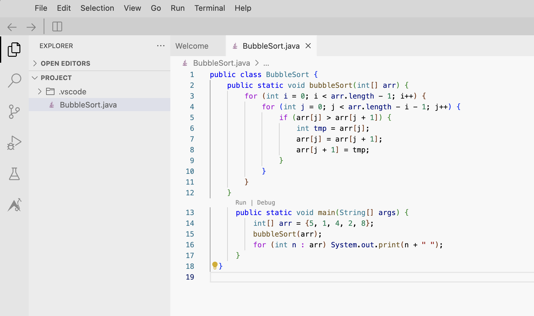Click breadcrumb chevron after BubbleSort.java
Image resolution: width=534 pixels, height=316 pixels.
point(257,63)
